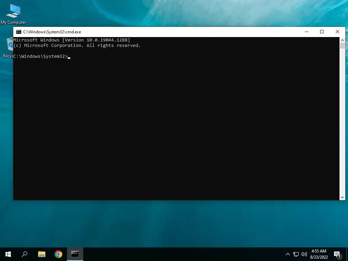This screenshot has height=261, width=348.
Task: Show hidden system tray icons
Action: 288,254
